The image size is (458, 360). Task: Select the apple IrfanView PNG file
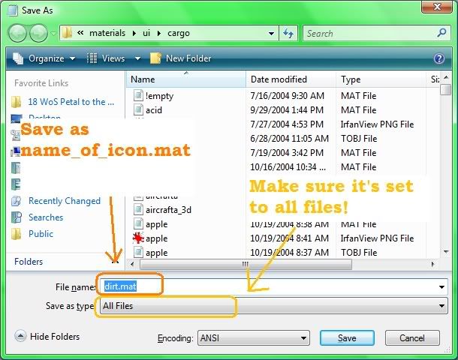(x=139, y=238)
